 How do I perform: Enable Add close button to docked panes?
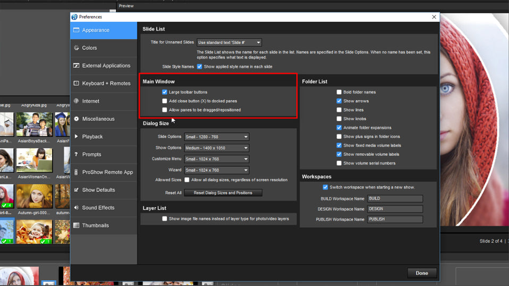click(165, 101)
